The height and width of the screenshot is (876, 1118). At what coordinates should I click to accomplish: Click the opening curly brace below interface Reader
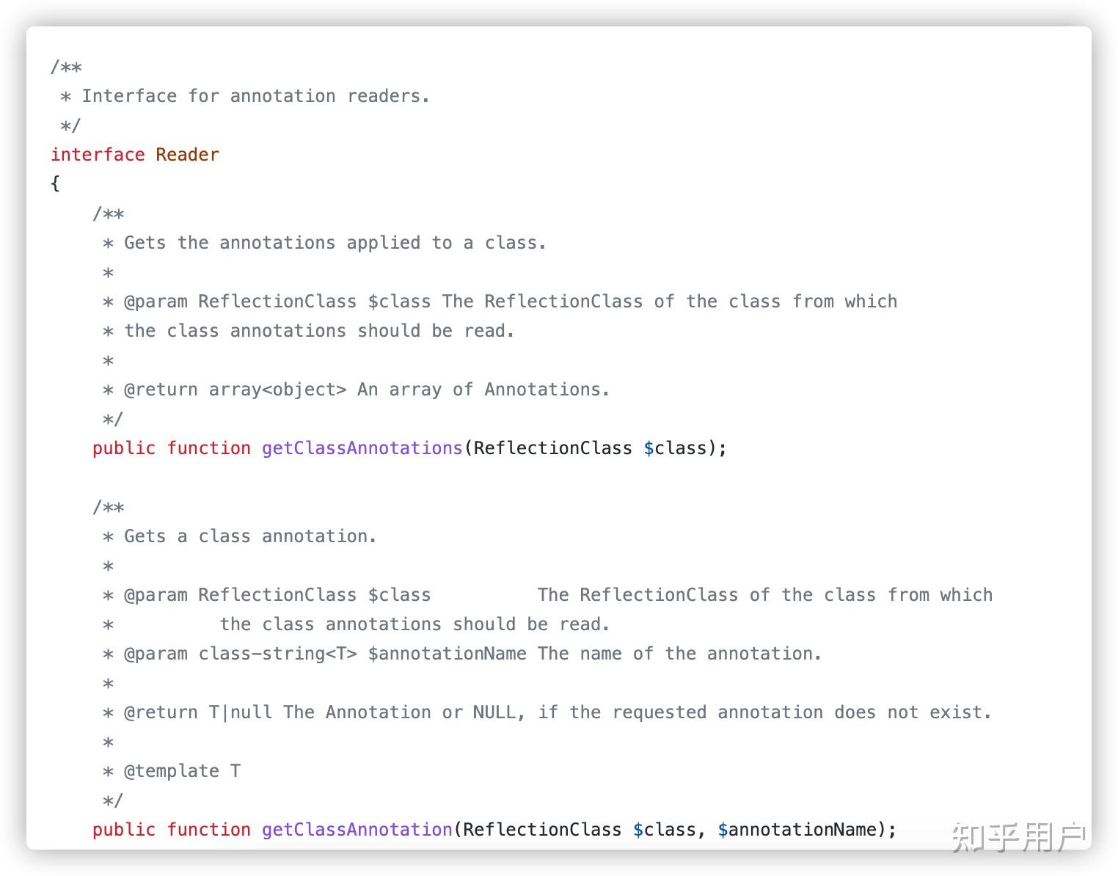point(55,183)
